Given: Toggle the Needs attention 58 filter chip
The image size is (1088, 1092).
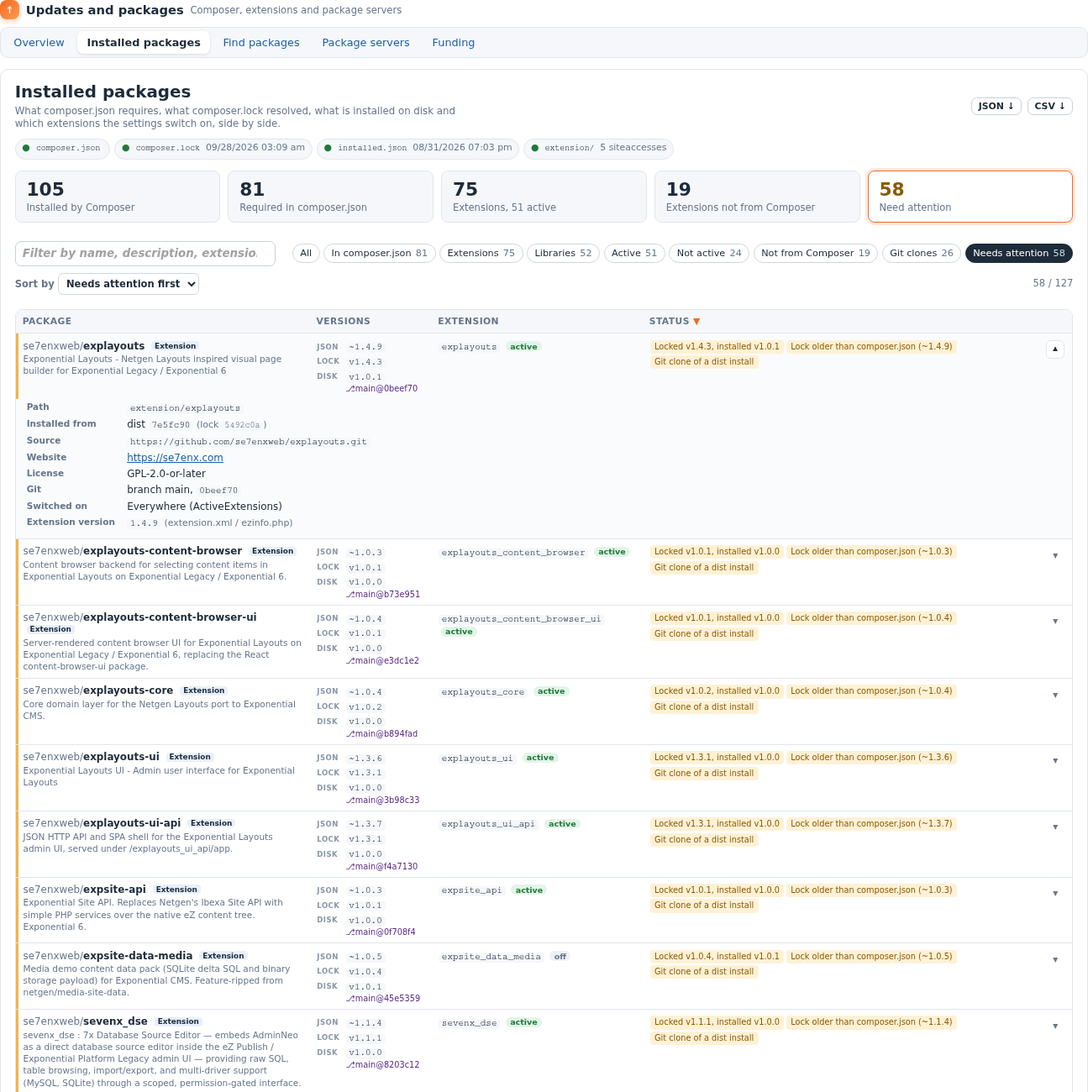Looking at the screenshot, I should pyautogui.click(x=1019, y=253).
